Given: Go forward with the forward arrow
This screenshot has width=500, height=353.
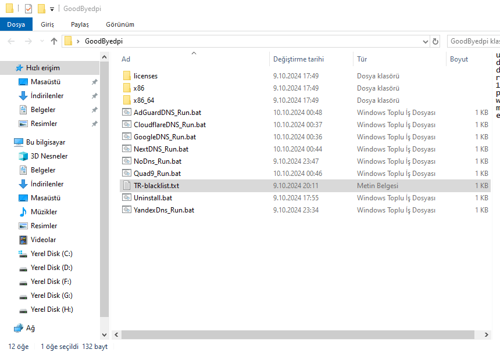Looking at the screenshot, I should click(28, 41).
